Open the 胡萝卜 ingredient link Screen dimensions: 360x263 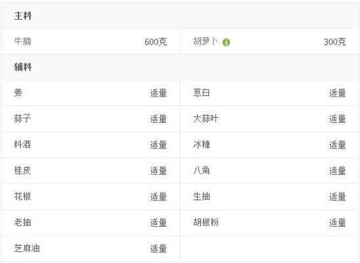click(206, 41)
